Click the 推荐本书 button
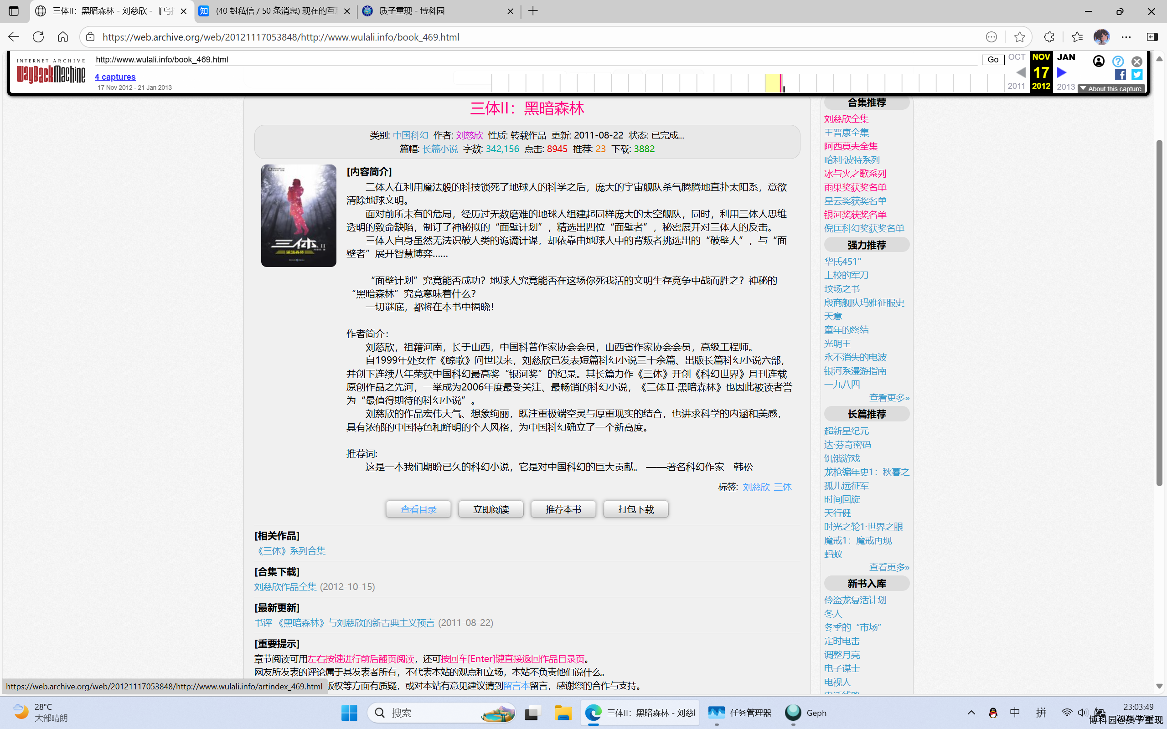Screen dimensions: 1167x729 [x=563, y=509]
